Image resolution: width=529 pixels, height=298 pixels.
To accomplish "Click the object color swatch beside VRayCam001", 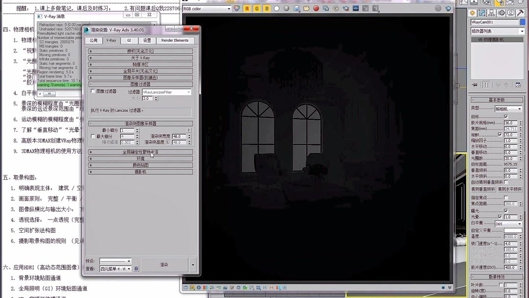I will pos(523,22).
